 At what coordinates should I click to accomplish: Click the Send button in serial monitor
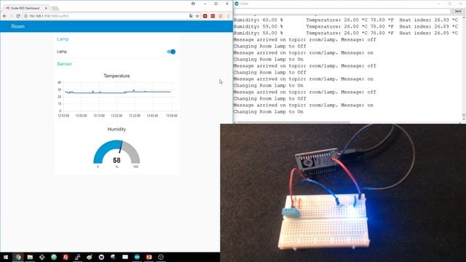(x=458, y=11)
